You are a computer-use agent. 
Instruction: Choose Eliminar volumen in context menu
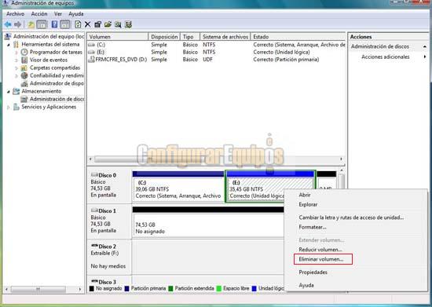pos(321,259)
